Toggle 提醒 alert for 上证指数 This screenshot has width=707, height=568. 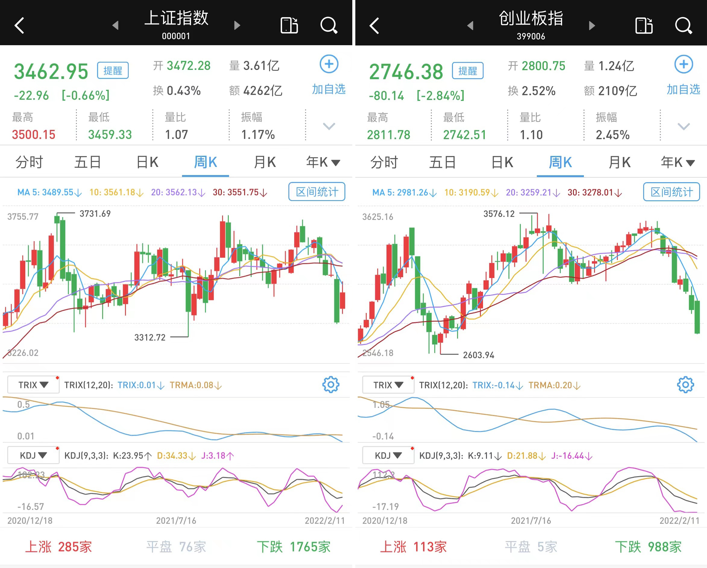click(113, 71)
